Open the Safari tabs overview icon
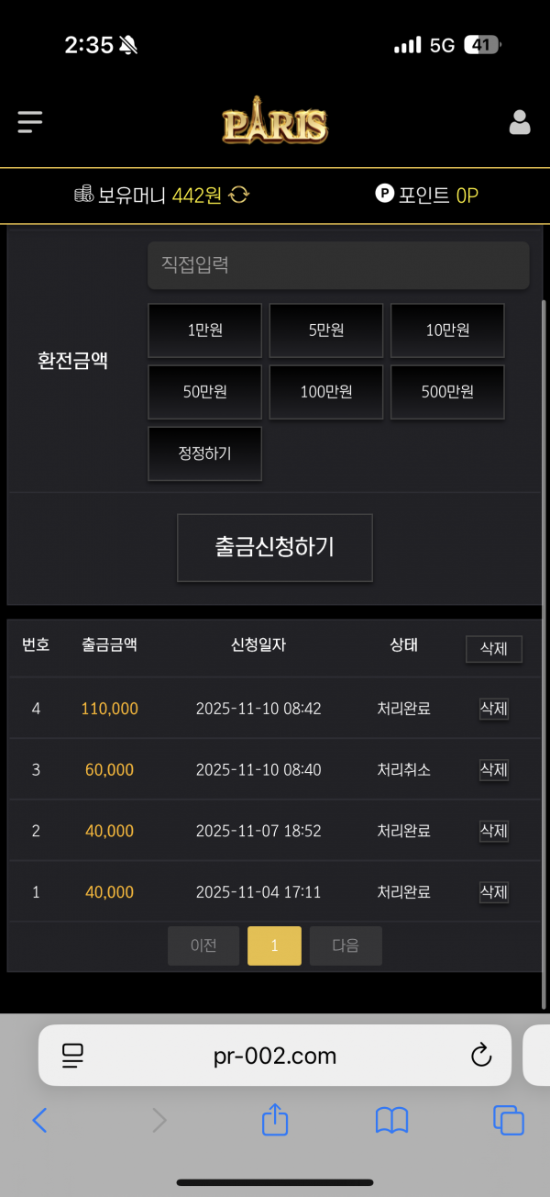 [508, 1120]
